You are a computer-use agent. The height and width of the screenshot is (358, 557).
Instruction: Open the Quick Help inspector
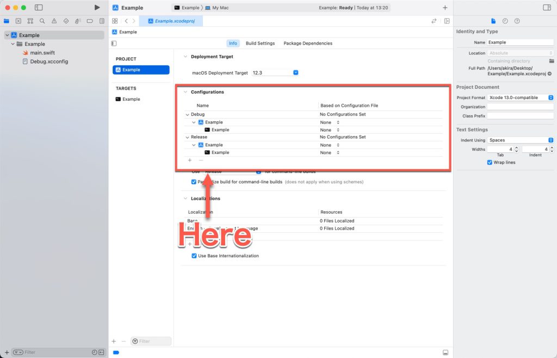[517, 21]
